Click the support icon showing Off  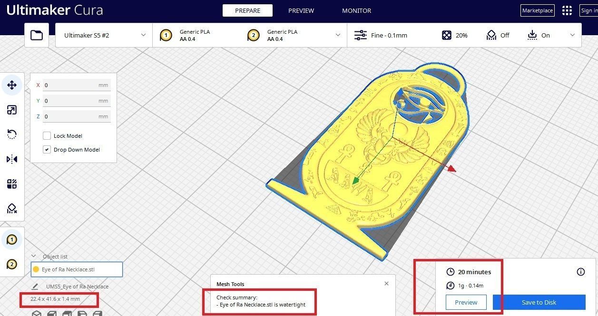[x=491, y=35]
